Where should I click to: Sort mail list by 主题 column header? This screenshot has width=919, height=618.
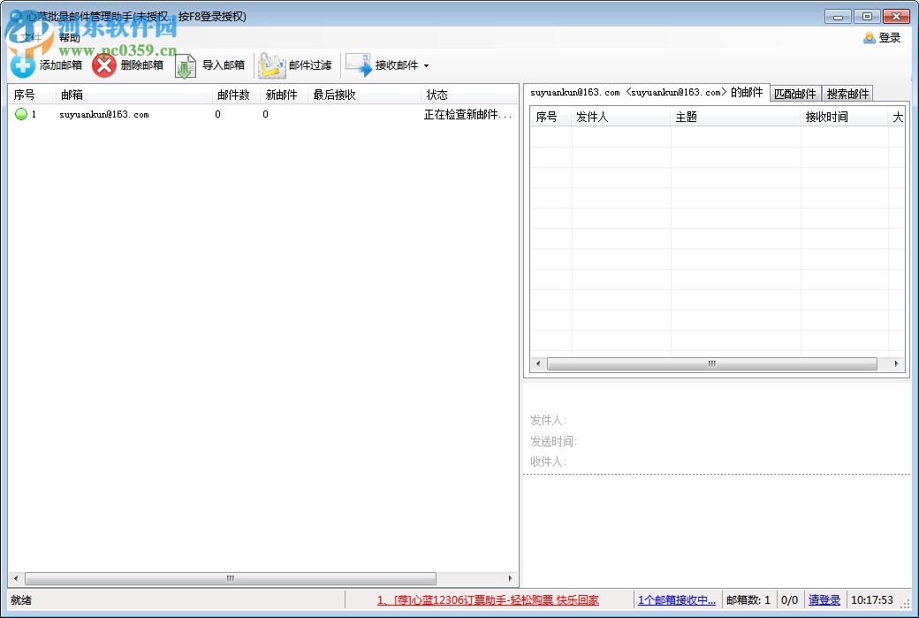pyautogui.click(x=735, y=118)
